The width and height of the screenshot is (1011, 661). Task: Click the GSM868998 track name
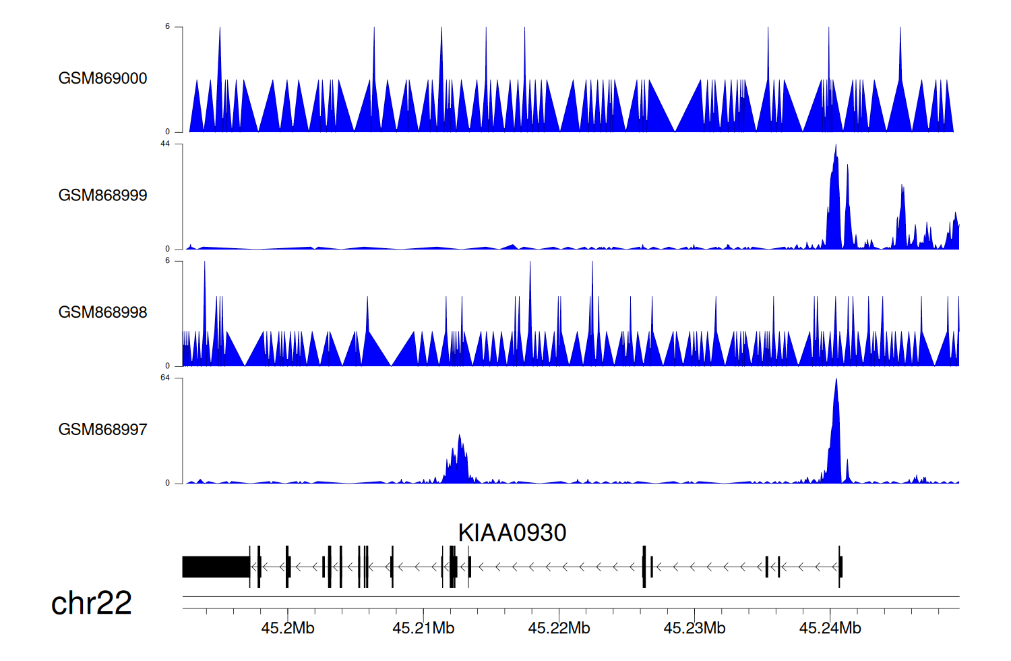click(x=102, y=312)
